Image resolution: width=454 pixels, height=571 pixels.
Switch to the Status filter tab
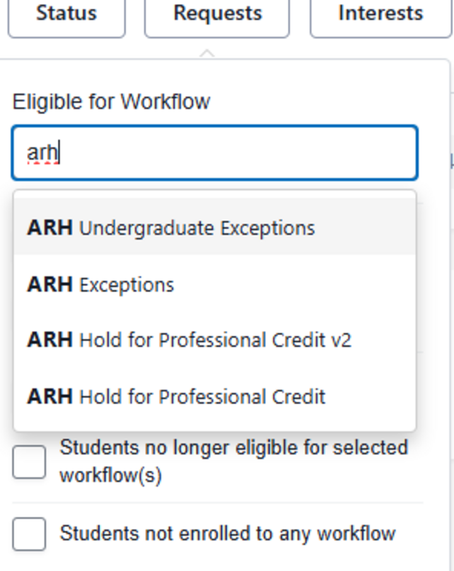click(x=66, y=14)
